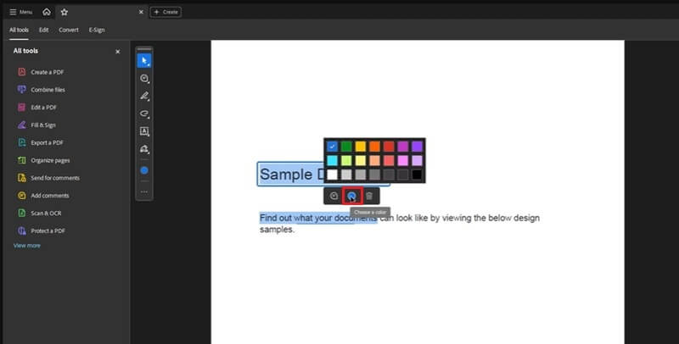Close the current document tab
Screen dimensions: 679x344
pos(141,12)
